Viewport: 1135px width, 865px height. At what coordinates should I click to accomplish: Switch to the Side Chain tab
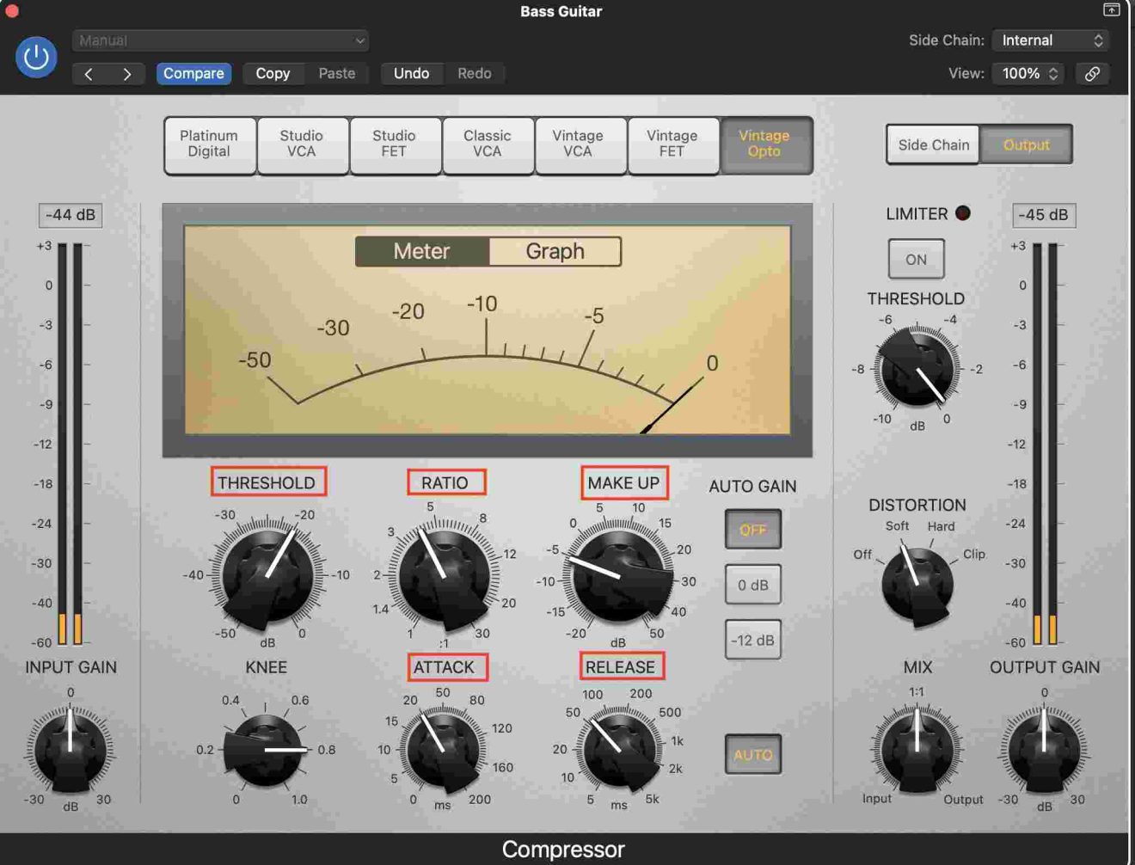(932, 144)
